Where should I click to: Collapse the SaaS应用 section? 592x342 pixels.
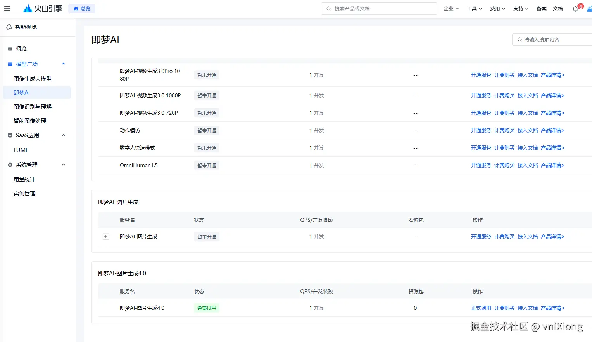pos(64,135)
